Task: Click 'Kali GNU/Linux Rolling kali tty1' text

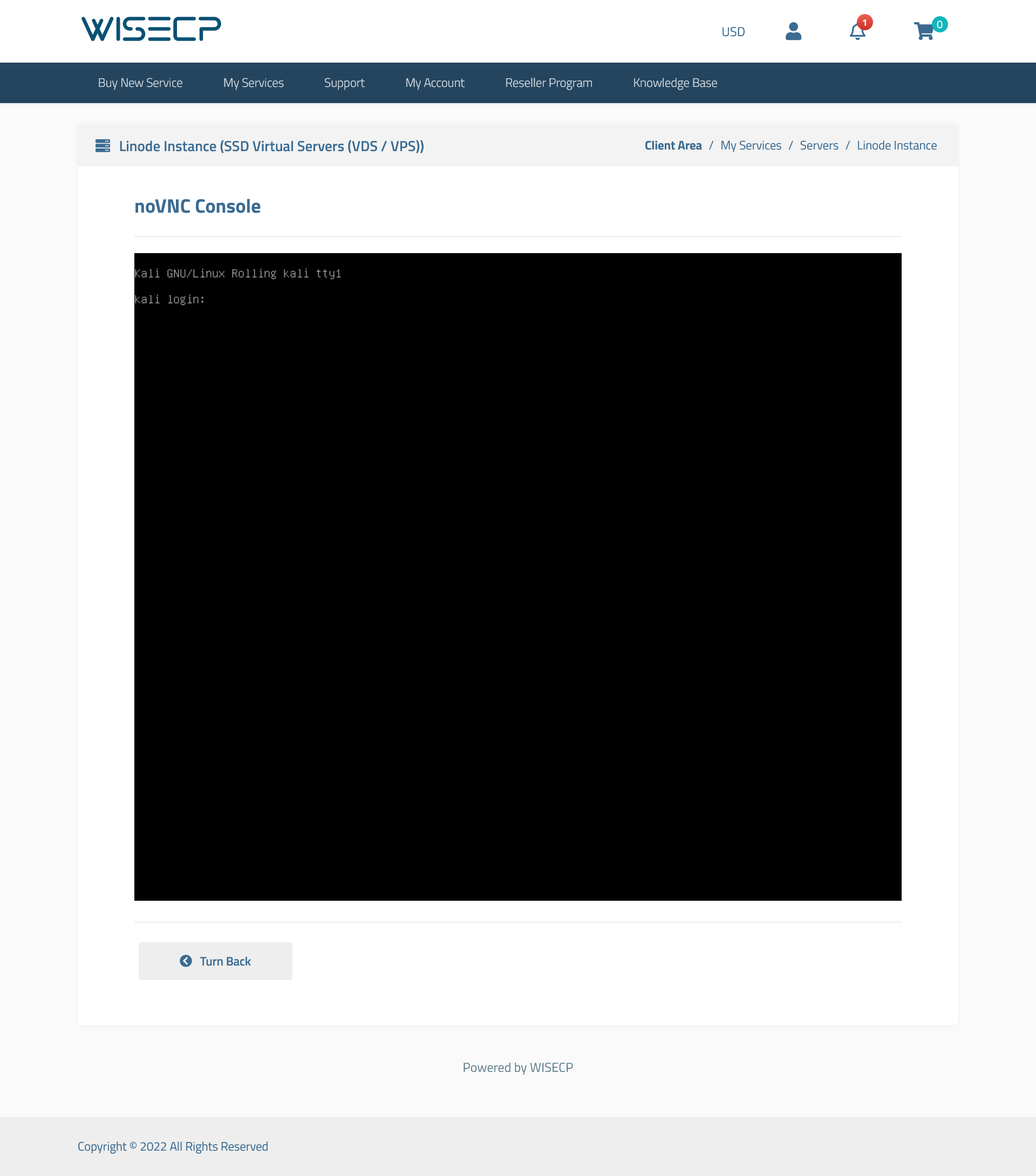Action: (x=237, y=273)
